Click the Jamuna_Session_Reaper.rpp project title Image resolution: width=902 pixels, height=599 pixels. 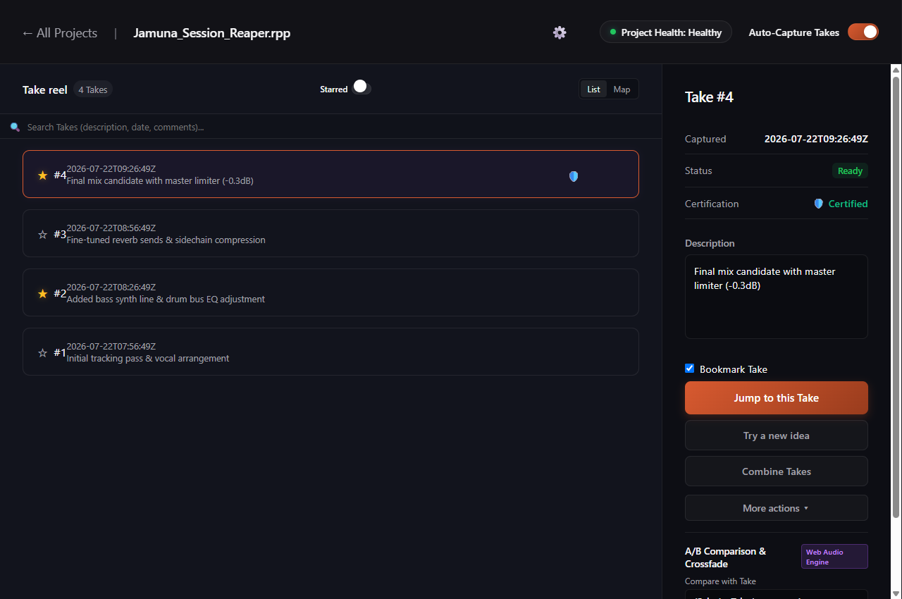pyautogui.click(x=212, y=33)
